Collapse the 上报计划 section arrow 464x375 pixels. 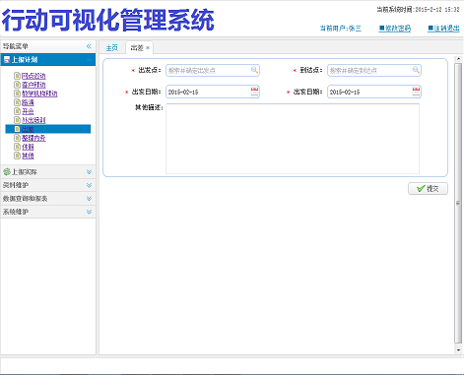click(x=89, y=60)
